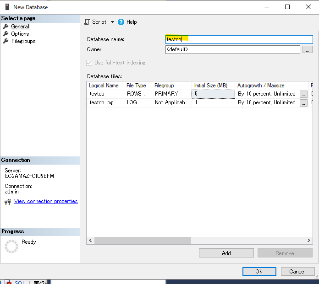
Task: Click testdb autogrowth By 10 percent cell
Action: (267, 94)
